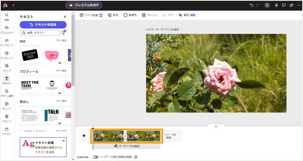The width and height of the screenshot is (303, 161).
Task: Open the layer timing info icon
Action: tap(136, 157)
